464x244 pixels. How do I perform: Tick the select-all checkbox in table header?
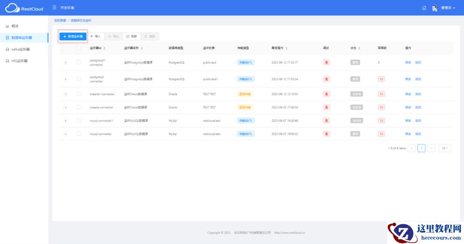point(79,48)
